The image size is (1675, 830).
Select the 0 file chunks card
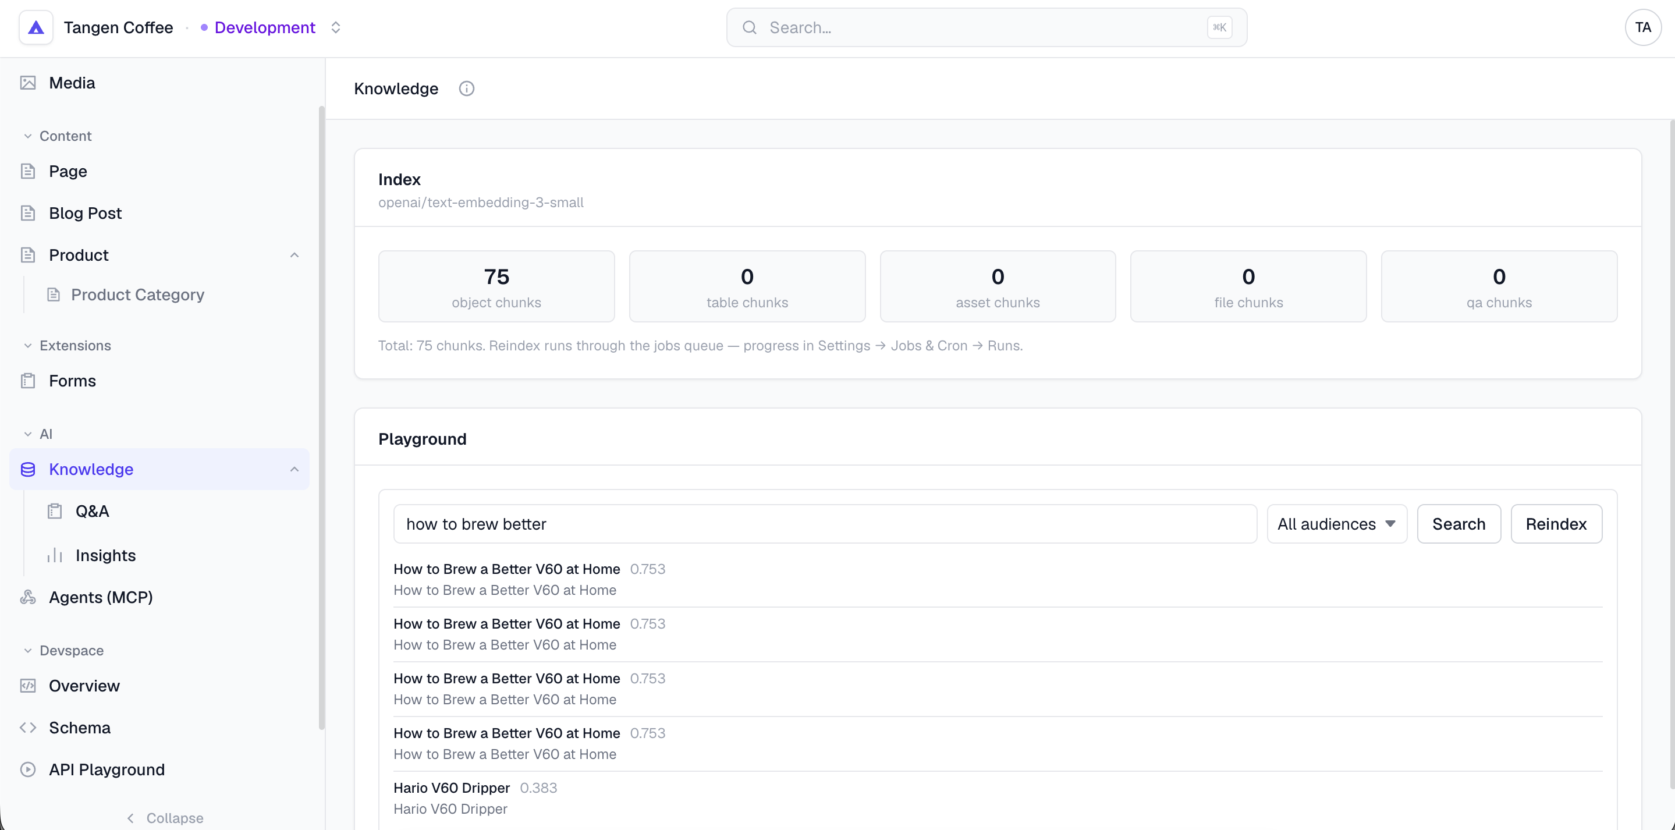click(1248, 286)
